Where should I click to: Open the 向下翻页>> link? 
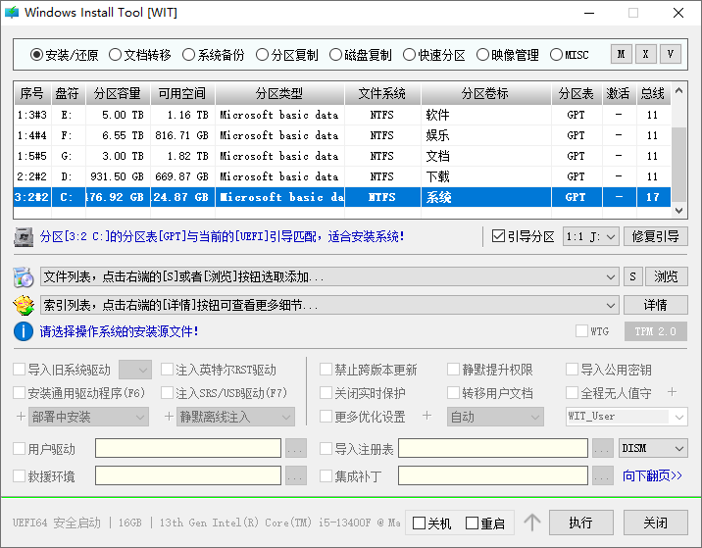pyautogui.click(x=652, y=475)
